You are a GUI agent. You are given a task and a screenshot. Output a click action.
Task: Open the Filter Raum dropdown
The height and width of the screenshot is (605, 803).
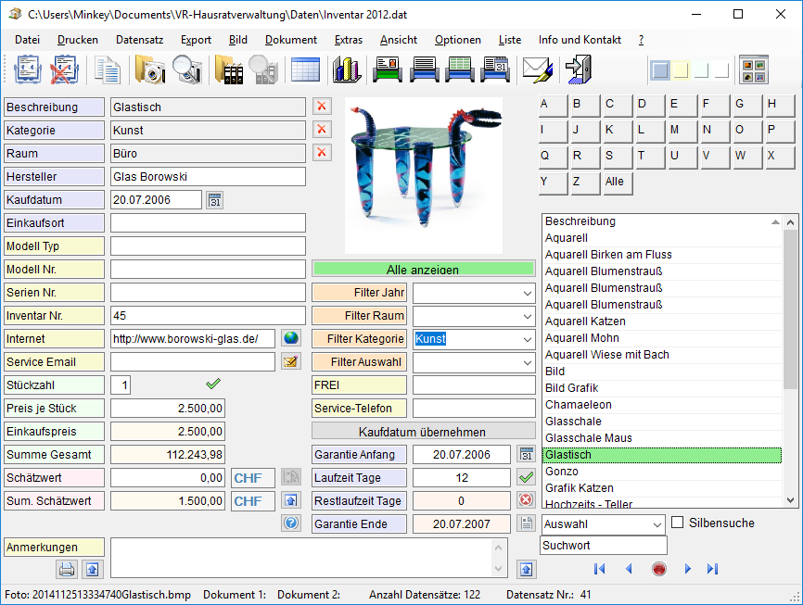(527, 316)
